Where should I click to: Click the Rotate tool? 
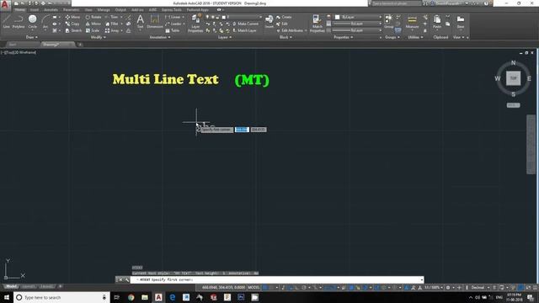[93, 17]
